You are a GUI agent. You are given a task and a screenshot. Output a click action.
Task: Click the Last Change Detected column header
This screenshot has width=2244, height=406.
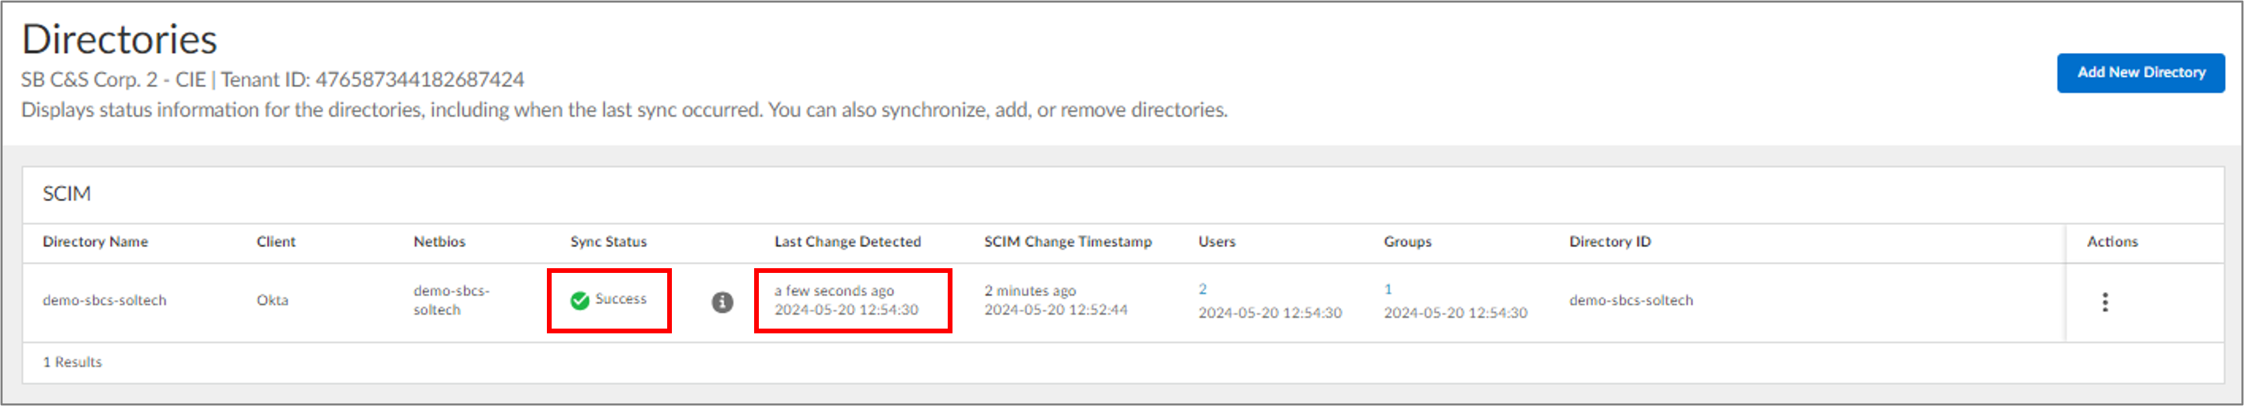click(847, 241)
